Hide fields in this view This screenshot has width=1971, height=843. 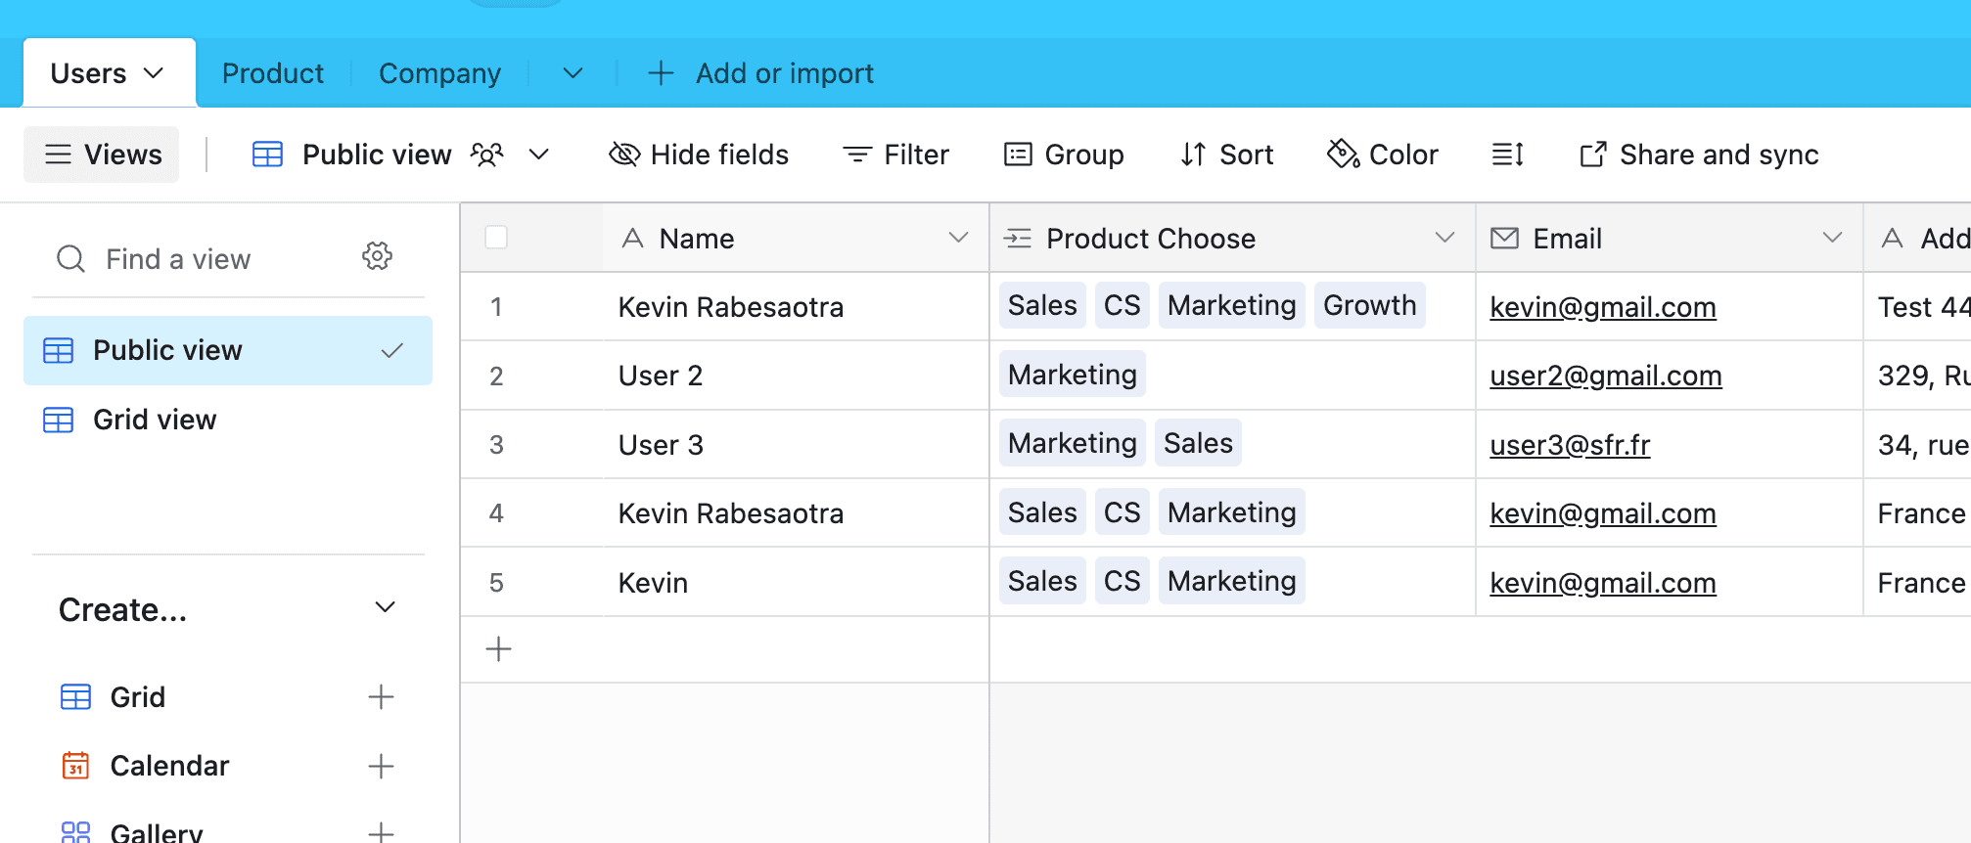pos(699,155)
